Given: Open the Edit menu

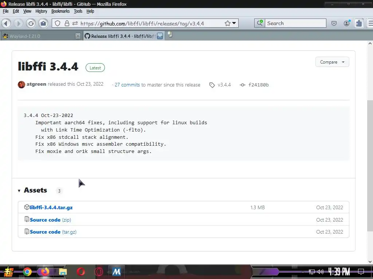Looking at the screenshot, I should [16, 11].
